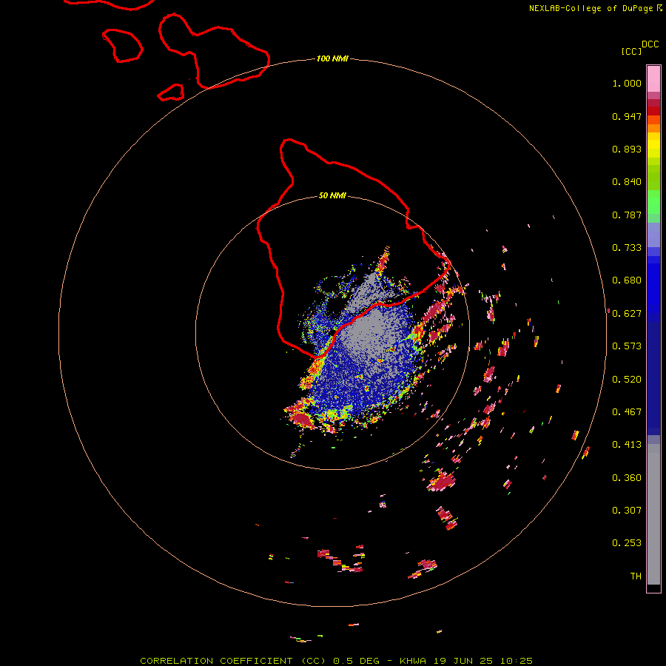Select the 0.520 scale value
666x666 pixels.
627,380
